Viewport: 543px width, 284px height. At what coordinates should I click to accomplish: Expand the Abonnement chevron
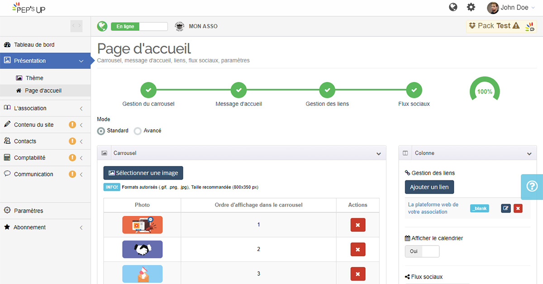pyautogui.click(x=81, y=227)
